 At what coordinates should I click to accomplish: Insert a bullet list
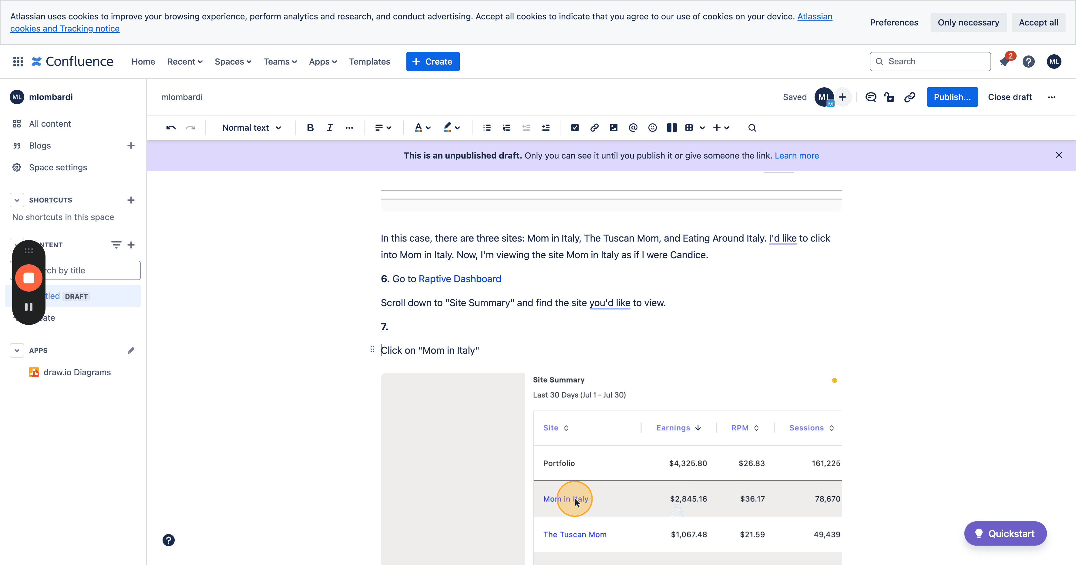[x=487, y=128]
